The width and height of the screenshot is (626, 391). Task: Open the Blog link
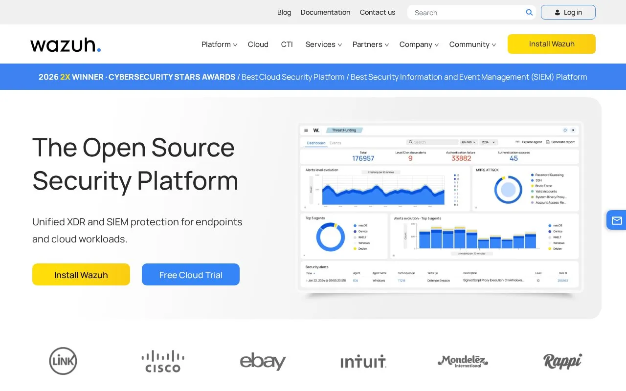[284, 12]
